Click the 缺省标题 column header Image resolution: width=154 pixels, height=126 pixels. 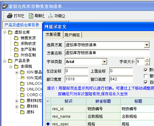pyautogui.click(x=103, y=101)
